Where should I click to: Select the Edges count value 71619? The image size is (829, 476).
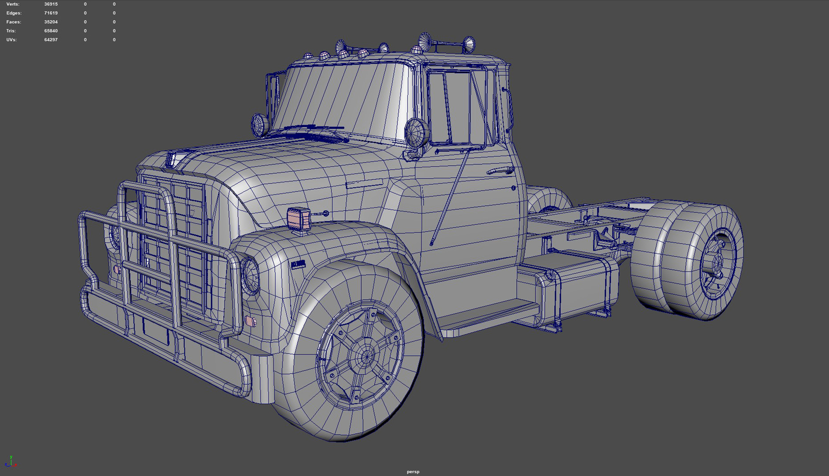point(51,13)
